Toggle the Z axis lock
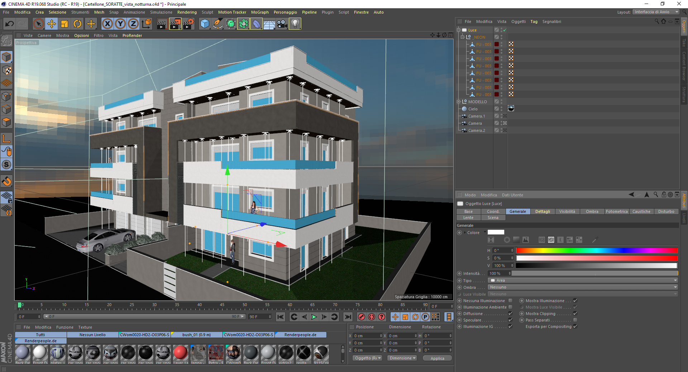This screenshot has width=688, height=372. (x=133, y=24)
